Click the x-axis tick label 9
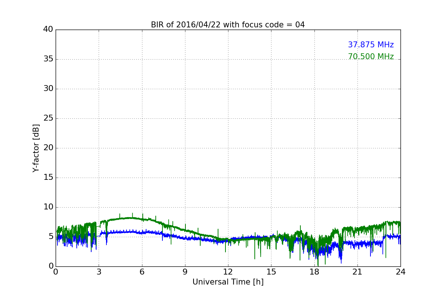The width and height of the screenshot is (445, 296). point(185,272)
